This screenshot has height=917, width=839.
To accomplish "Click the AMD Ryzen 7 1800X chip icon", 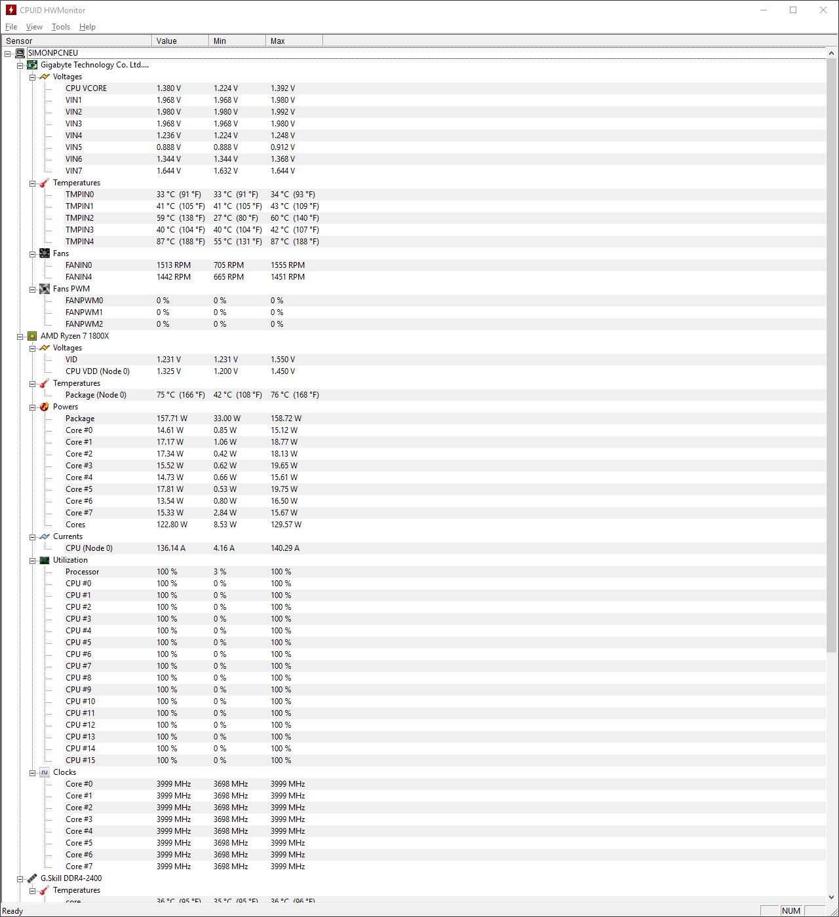I will (32, 336).
